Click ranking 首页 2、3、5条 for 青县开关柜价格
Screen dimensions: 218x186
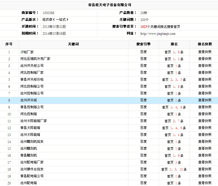click(x=174, y=79)
